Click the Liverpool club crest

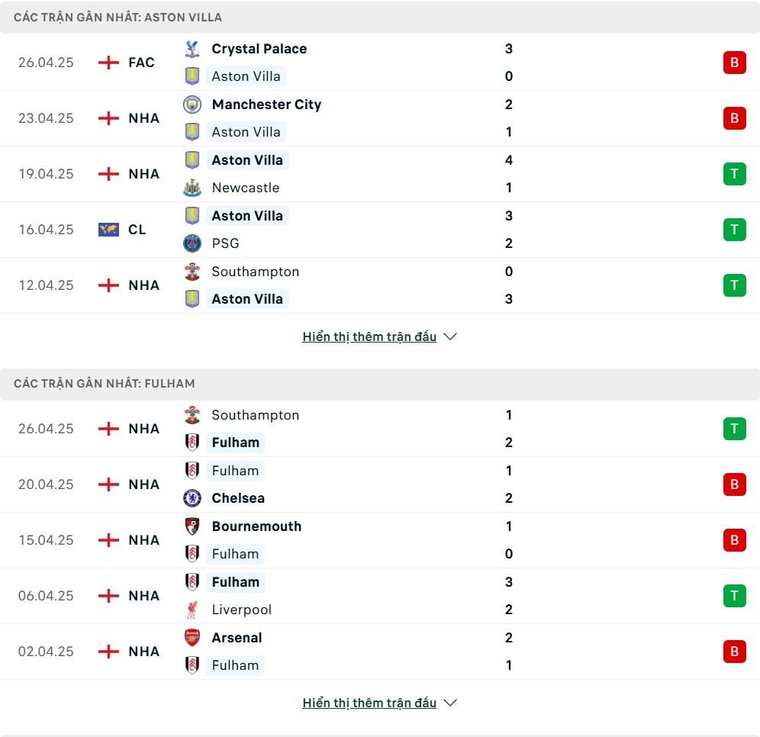tap(192, 610)
